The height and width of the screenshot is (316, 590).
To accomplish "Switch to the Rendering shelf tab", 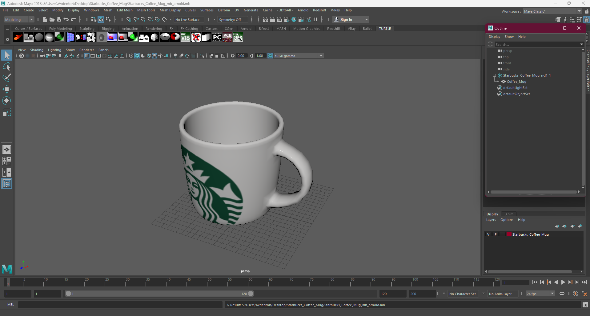I will tap(154, 29).
